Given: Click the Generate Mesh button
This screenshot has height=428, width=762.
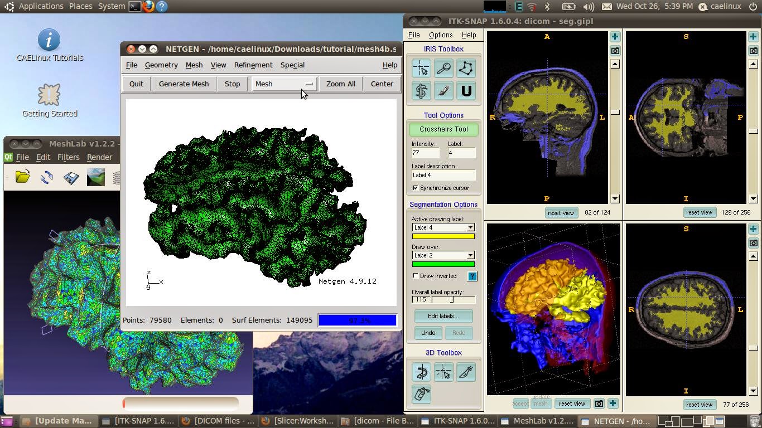Looking at the screenshot, I should click(184, 84).
